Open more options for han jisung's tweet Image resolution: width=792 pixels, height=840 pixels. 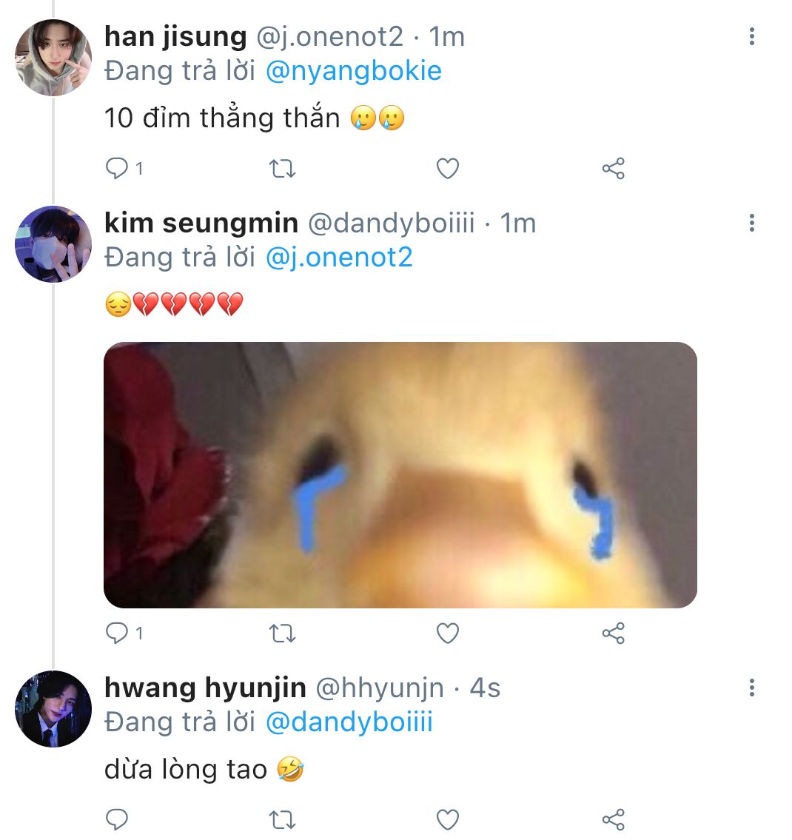752,36
